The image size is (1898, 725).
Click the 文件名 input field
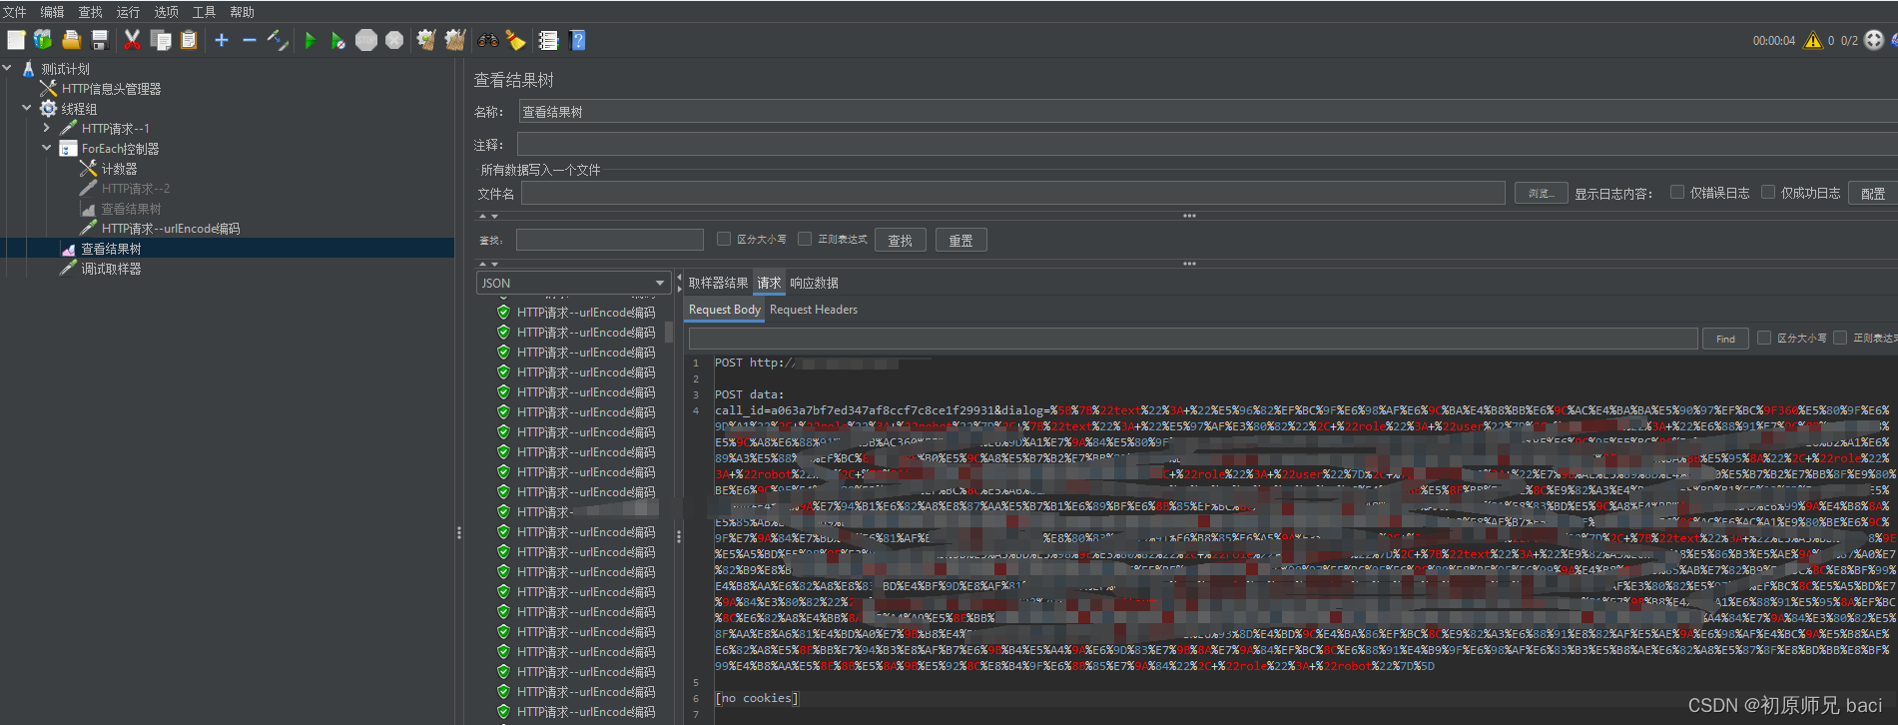(x=1012, y=193)
